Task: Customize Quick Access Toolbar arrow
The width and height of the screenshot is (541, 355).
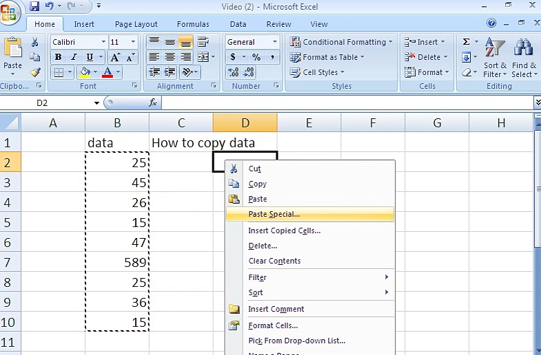Action: pyautogui.click(x=99, y=6)
